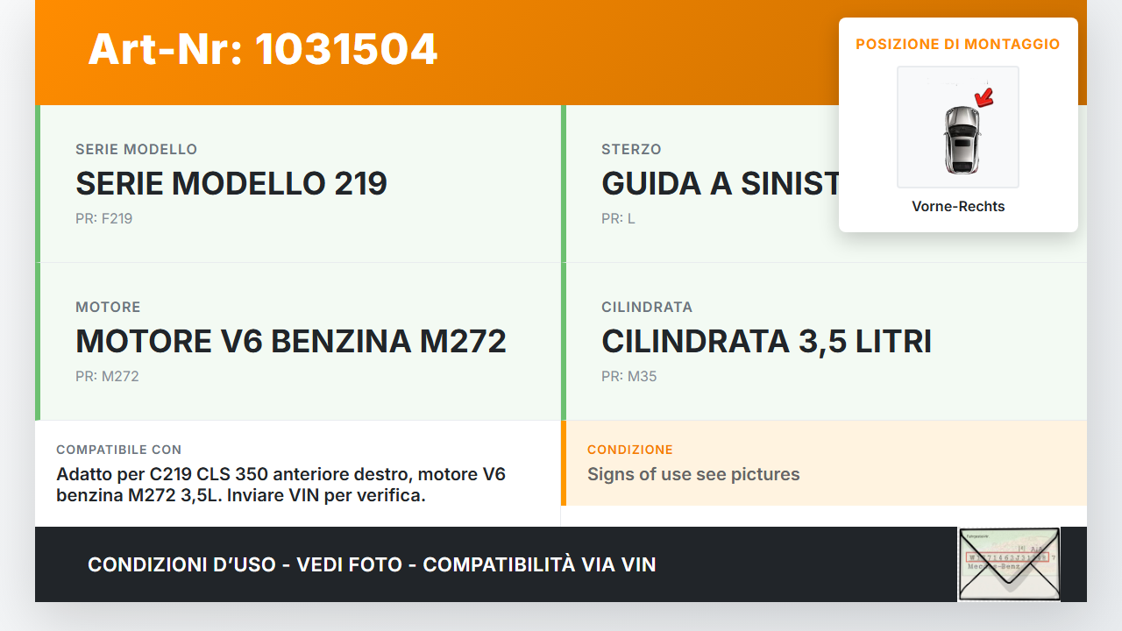Screen dimensions: 1122x631
Task: Select the Vorne-Rechts position label
Action: (x=957, y=207)
